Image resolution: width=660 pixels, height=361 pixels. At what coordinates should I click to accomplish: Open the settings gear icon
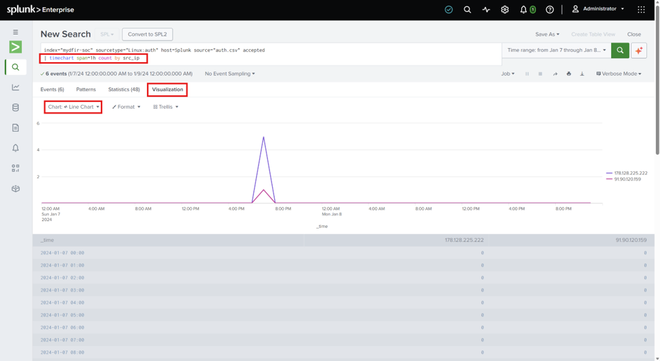pos(505,9)
